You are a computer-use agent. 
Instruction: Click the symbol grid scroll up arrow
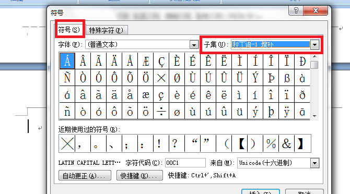(314, 56)
